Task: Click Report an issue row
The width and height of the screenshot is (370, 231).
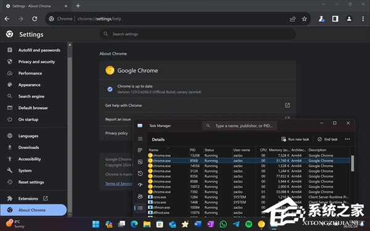Action: tap(118, 120)
